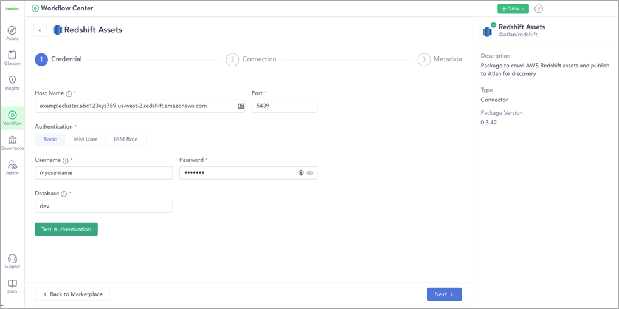Click the package version 0.3.42 text
Image resolution: width=619 pixels, height=309 pixels.
489,123
